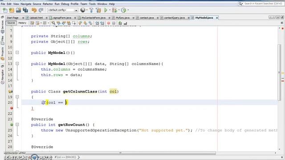Switch to the Myfunc.java tab
285x160 pixels.
point(123,18)
